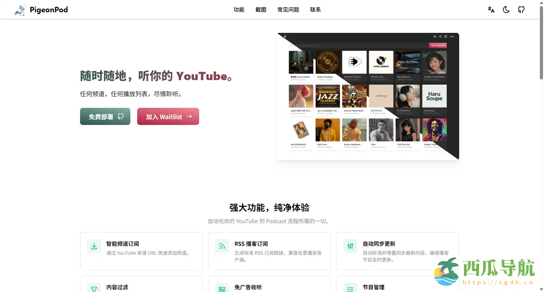Click the list icon beside 节目管理
The image size is (544, 292).
(350, 289)
